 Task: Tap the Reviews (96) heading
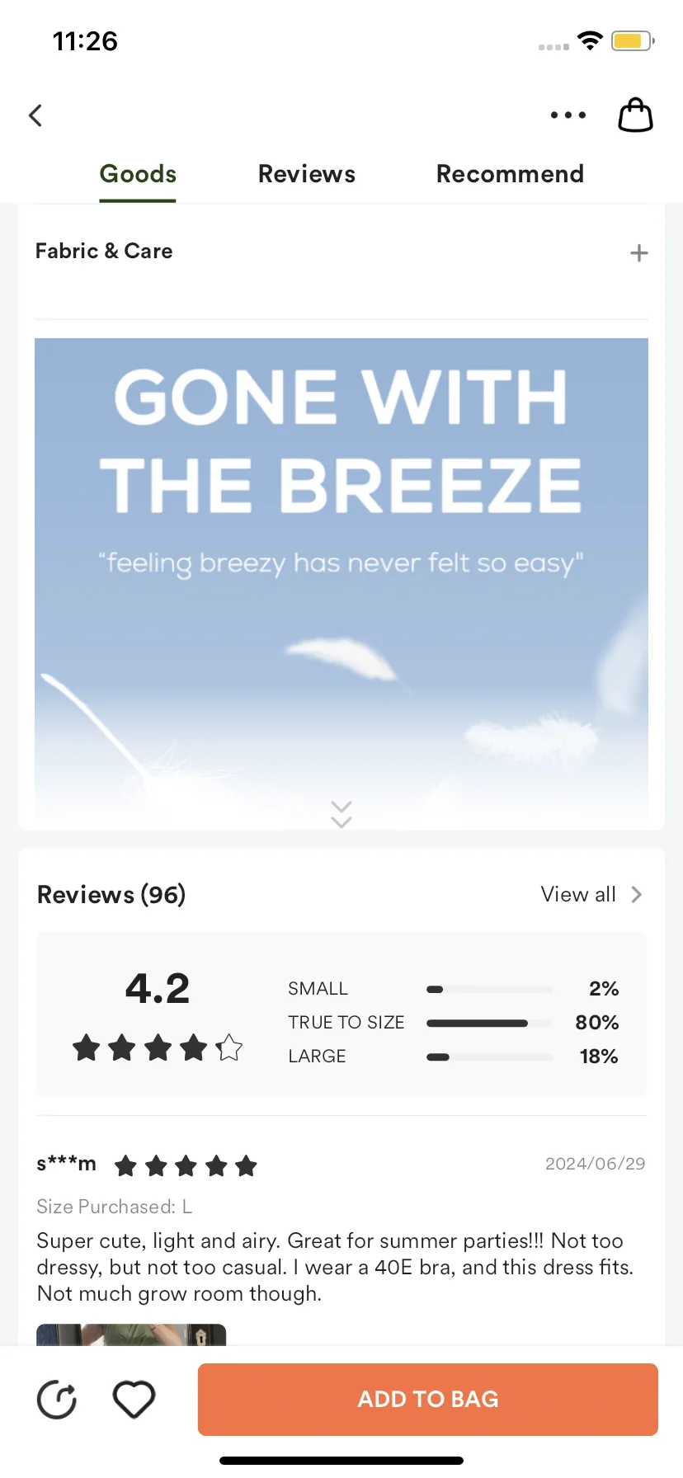coord(111,895)
